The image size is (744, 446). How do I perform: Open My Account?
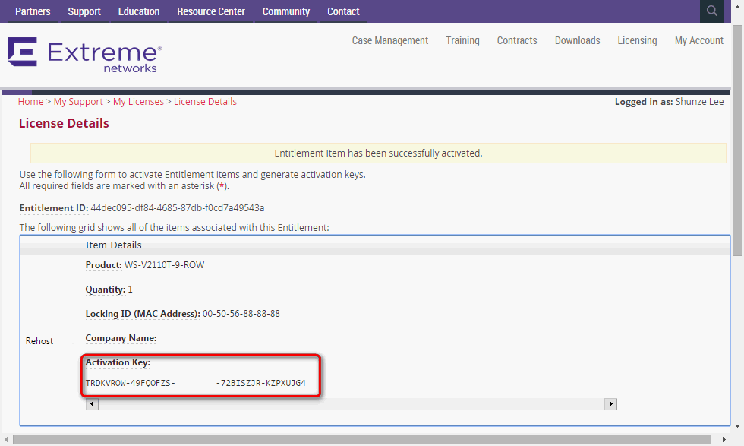699,40
